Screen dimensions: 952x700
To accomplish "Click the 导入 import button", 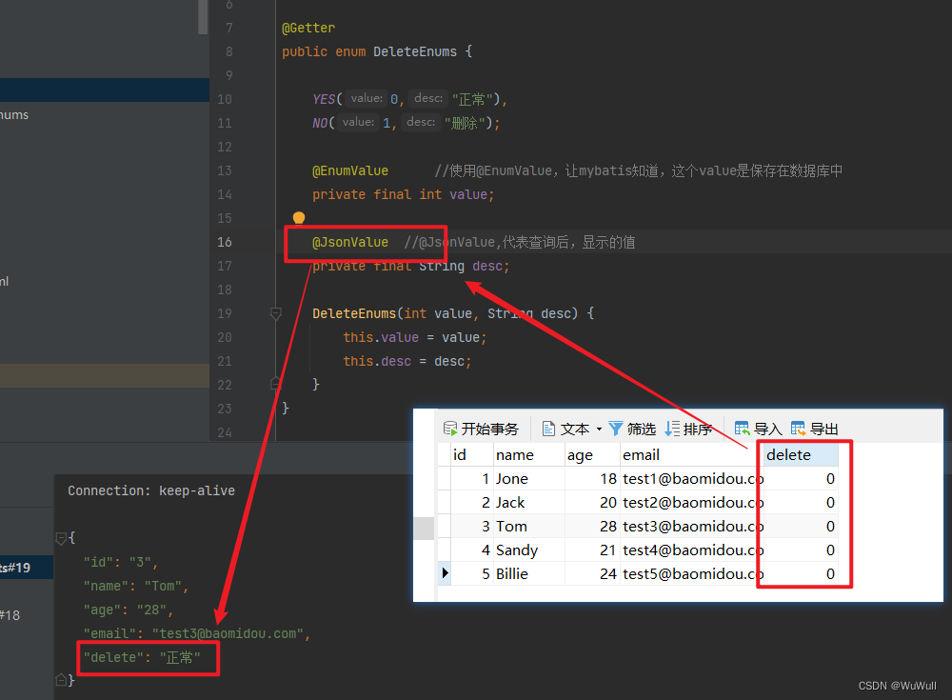I will (x=758, y=429).
